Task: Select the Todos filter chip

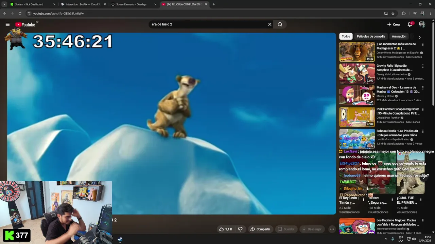Action: 346,36
